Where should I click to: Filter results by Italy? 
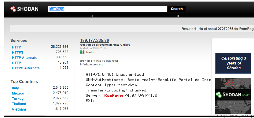(15, 88)
